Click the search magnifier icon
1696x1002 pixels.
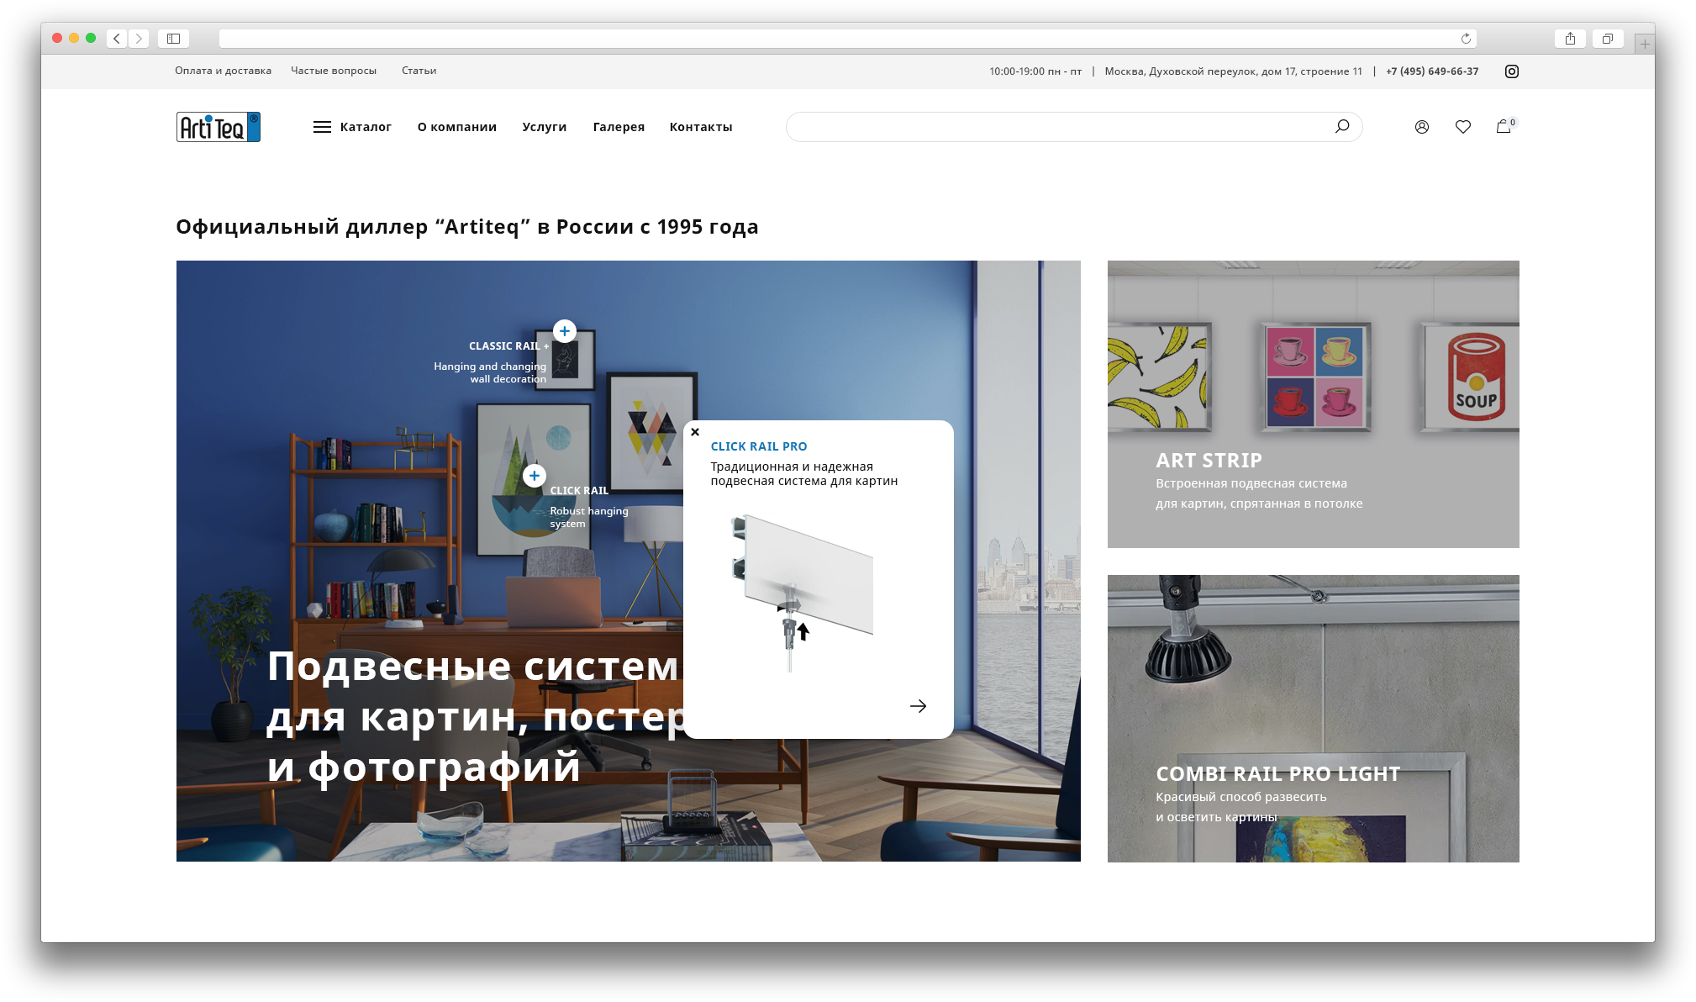[x=1342, y=126]
